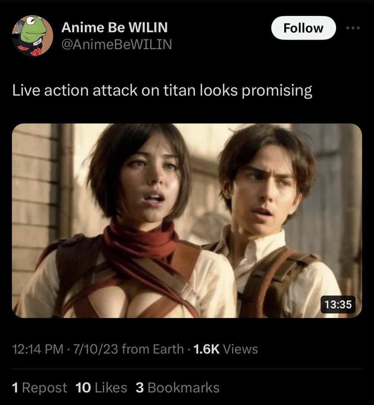The width and height of the screenshot is (374, 405).
Task: Open the Repost list label
Action: pos(44,388)
